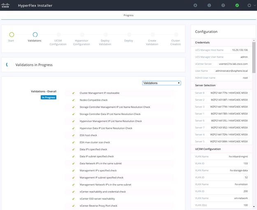Select 'Hypervisor Data IP List Name Resolution Check'
Screen dimensions: 257x210
[106, 128]
